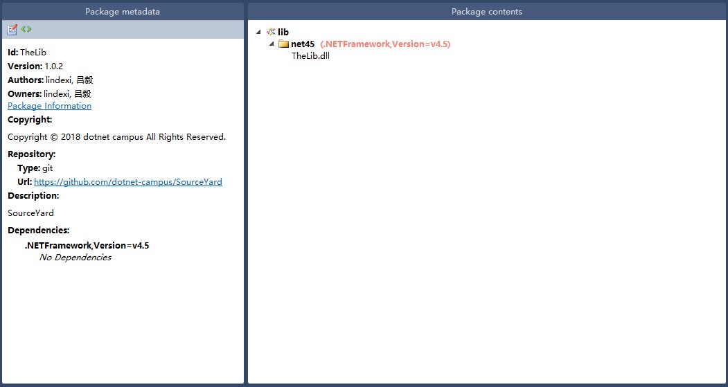The height and width of the screenshot is (387, 728).
Task: Select TheLib.dll file in tree
Action: coord(310,56)
